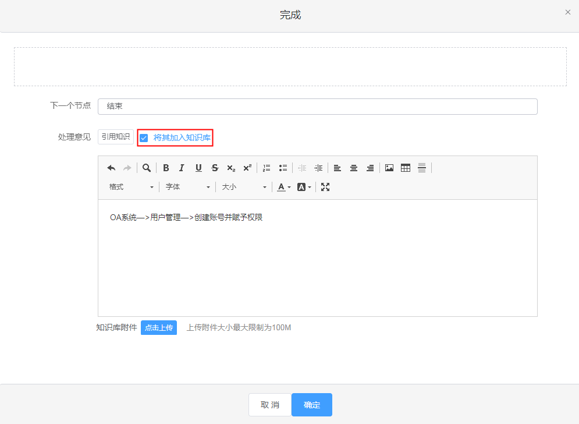579x424 pixels.
Task: Apply italic formatting
Action: tap(182, 168)
